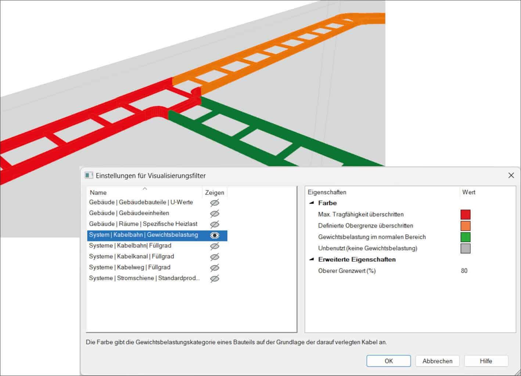The image size is (521, 376).
Task: Pick the green normal Gewichtsbelastung swatch
Action: coord(465,237)
